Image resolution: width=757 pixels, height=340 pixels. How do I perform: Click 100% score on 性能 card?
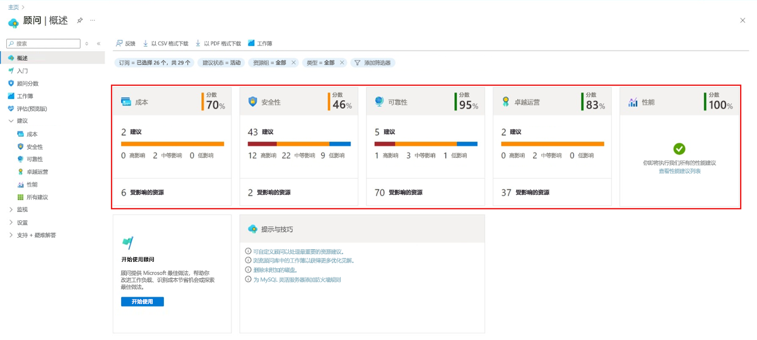pyautogui.click(x=721, y=105)
